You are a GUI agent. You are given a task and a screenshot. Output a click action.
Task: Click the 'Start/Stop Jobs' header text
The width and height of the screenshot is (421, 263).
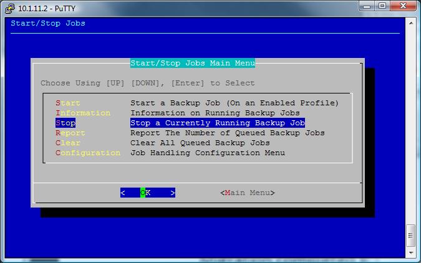tap(48, 23)
